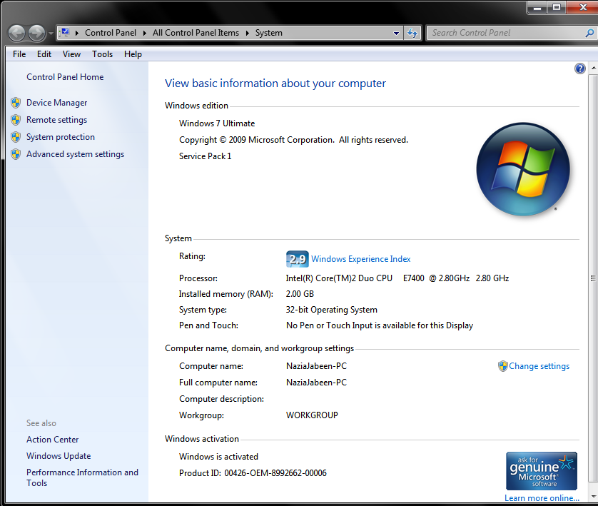Click the shield icon next to Change settings
The width and height of the screenshot is (598, 506).
(x=502, y=366)
